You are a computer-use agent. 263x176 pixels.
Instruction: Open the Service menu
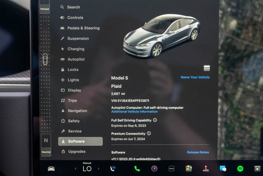72,131
